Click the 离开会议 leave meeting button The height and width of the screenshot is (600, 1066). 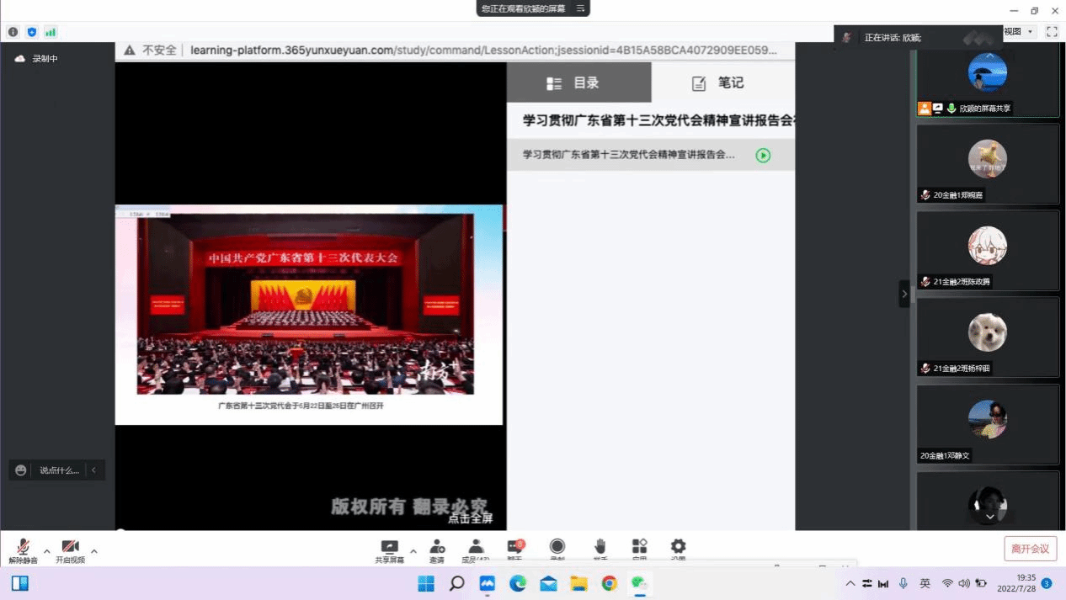point(1030,549)
